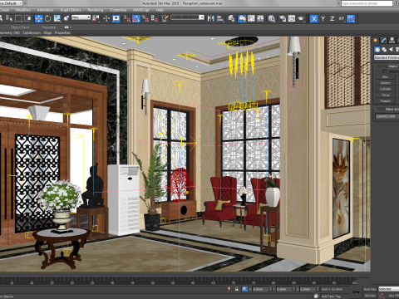Image resolution: width=399 pixels, height=299 pixels.
Task: Click the Cylinder primitive button
Action: [385, 89]
